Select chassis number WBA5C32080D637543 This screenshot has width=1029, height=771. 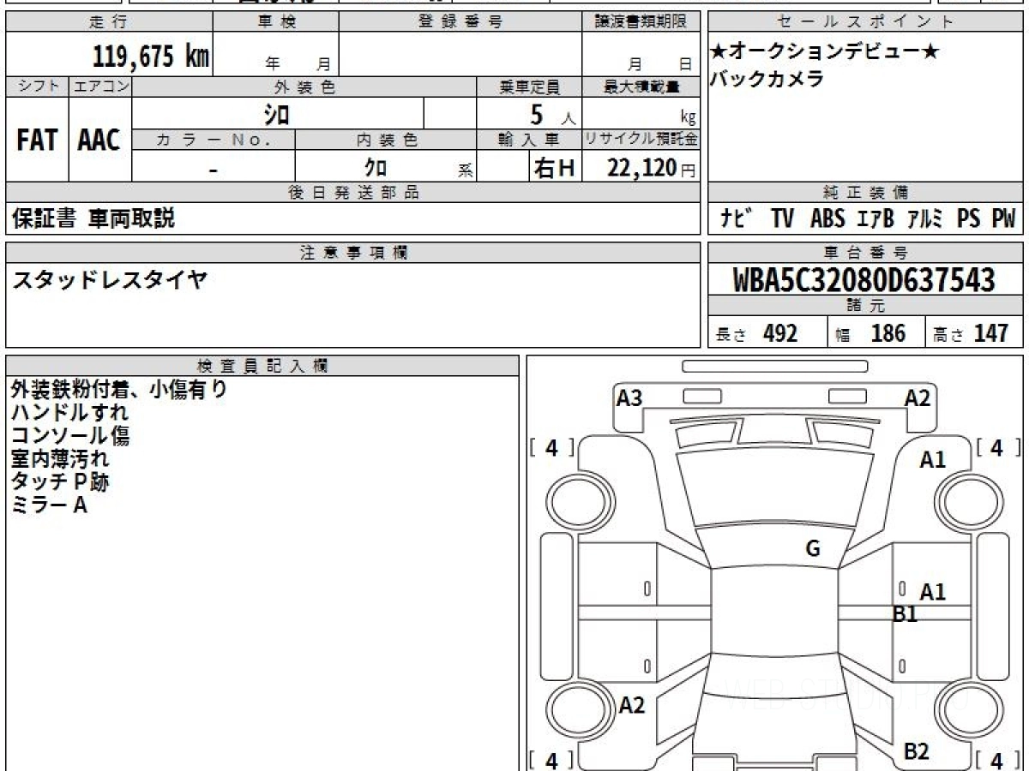click(864, 280)
